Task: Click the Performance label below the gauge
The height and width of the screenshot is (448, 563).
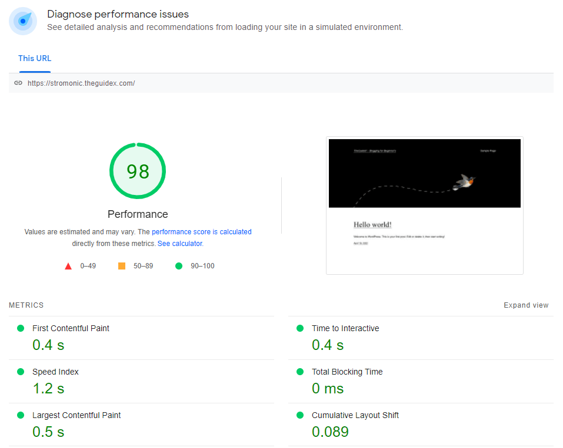Action: 137,214
